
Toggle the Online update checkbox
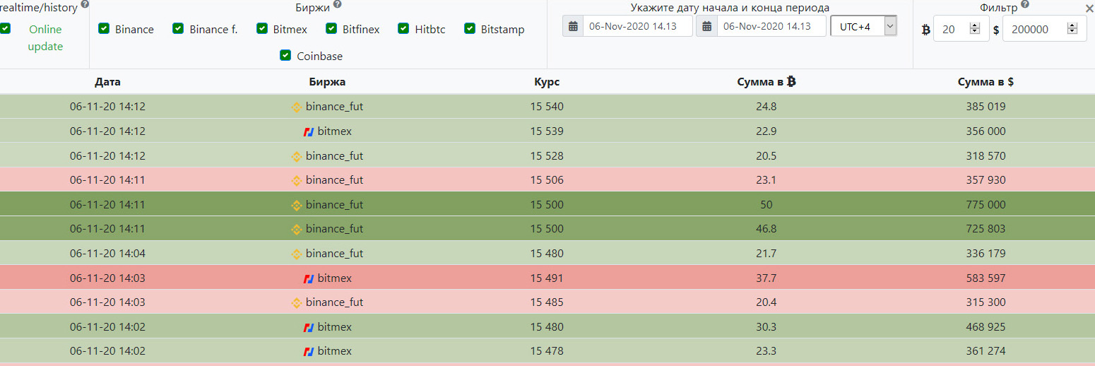coord(5,29)
